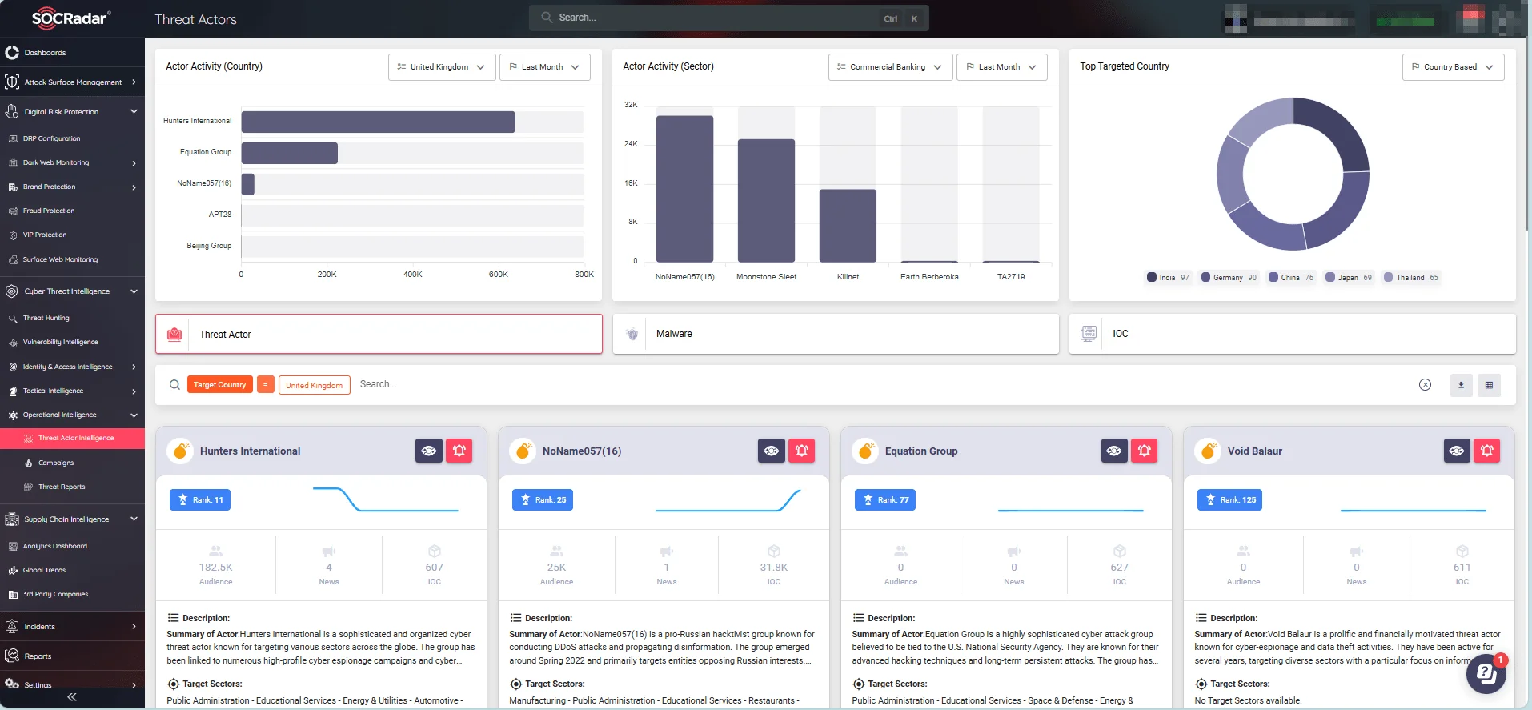Clear filters with the X icon
The height and width of the screenshot is (710, 1532).
point(1426,385)
